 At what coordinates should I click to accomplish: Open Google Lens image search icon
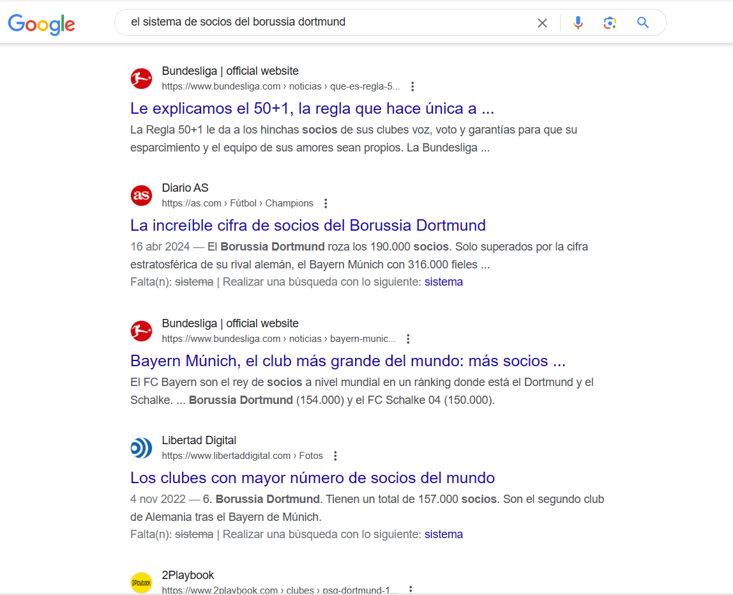pos(610,22)
